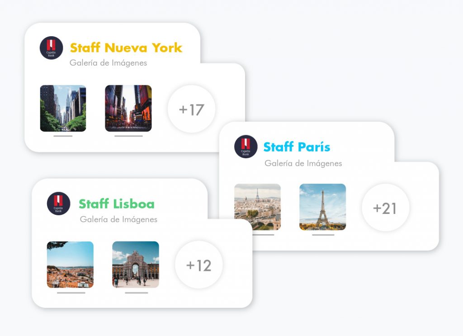Click Galería de Imágenes under París
The image size is (463, 336).
(303, 163)
